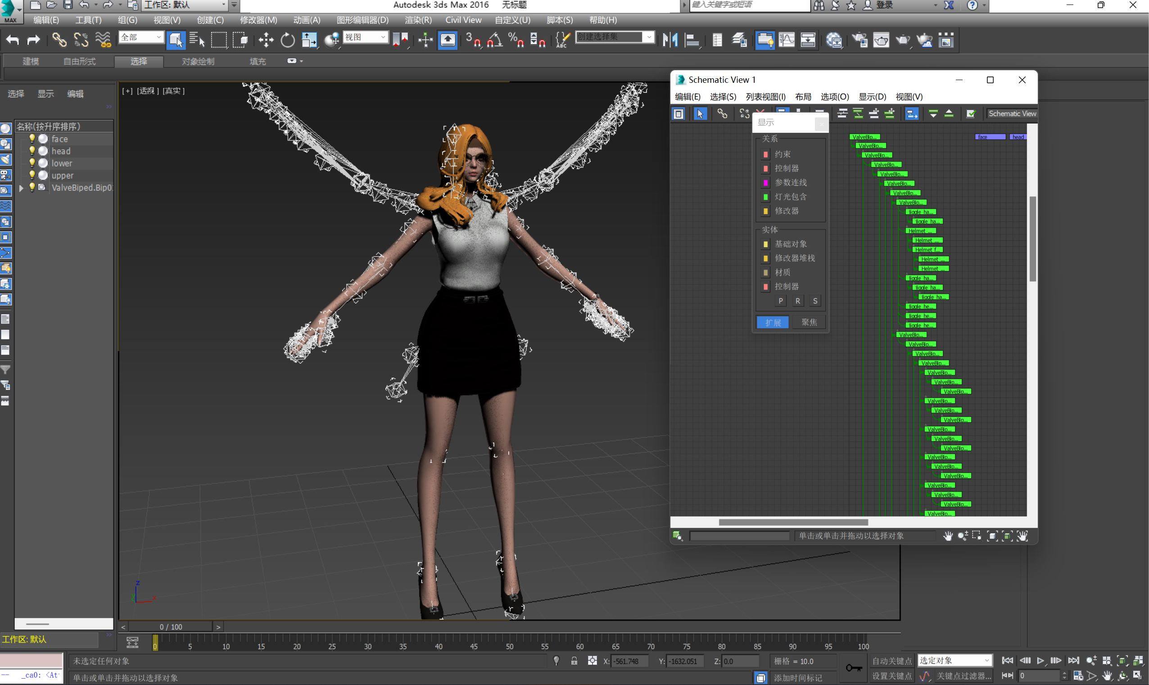Toggle the Angle Snap icon

(495, 40)
